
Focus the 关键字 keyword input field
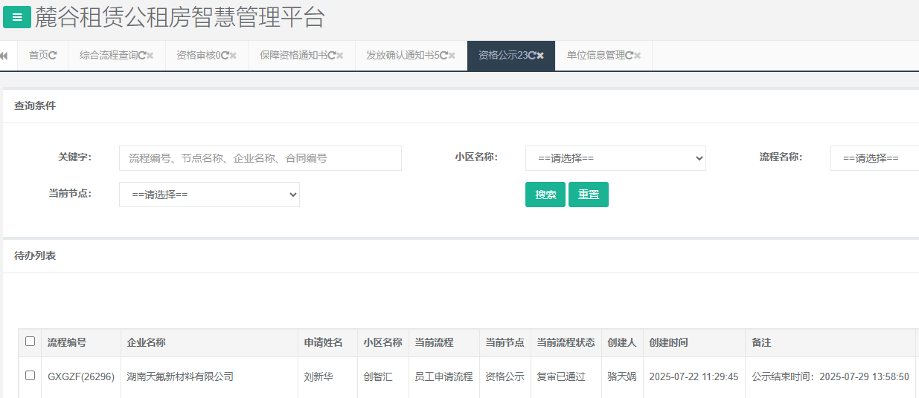[x=260, y=158]
